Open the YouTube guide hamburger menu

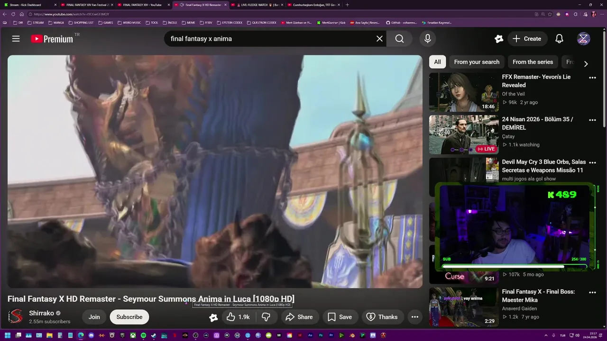coord(16,39)
